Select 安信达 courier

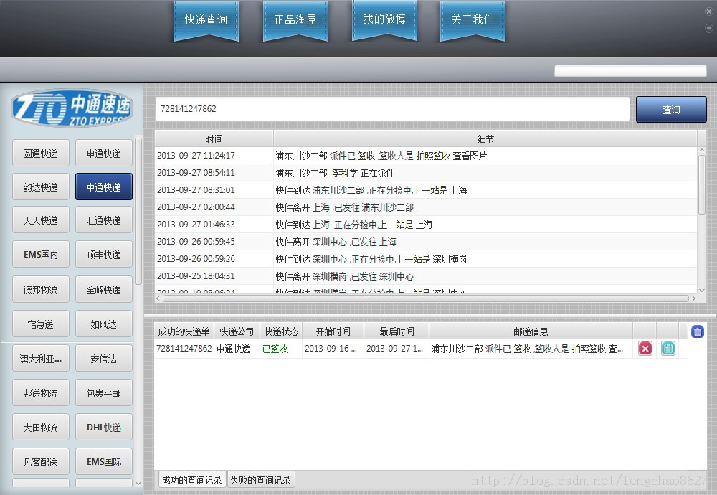[x=104, y=358]
